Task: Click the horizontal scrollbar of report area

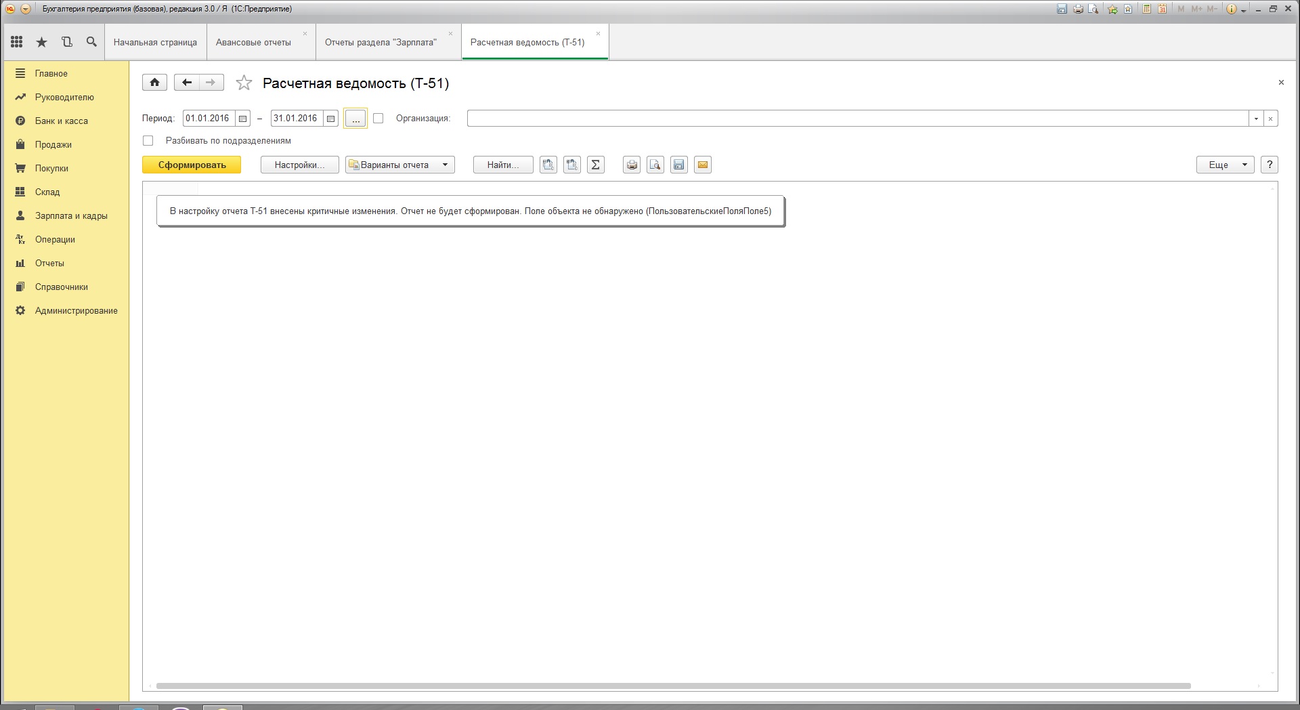Action: (x=673, y=686)
